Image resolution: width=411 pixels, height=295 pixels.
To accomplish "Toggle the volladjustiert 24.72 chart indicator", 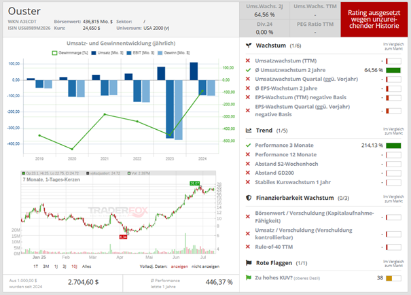I will point(103,173).
